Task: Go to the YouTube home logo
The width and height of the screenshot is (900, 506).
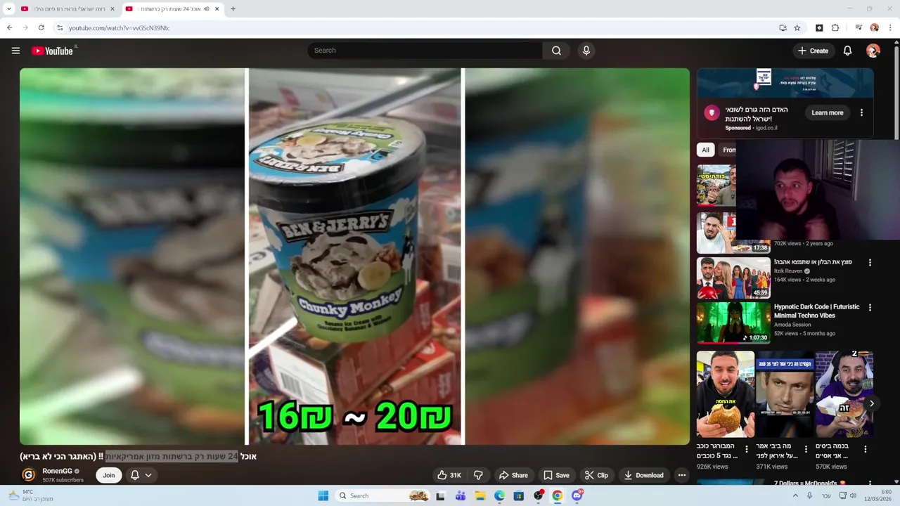Action: (x=52, y=51)
